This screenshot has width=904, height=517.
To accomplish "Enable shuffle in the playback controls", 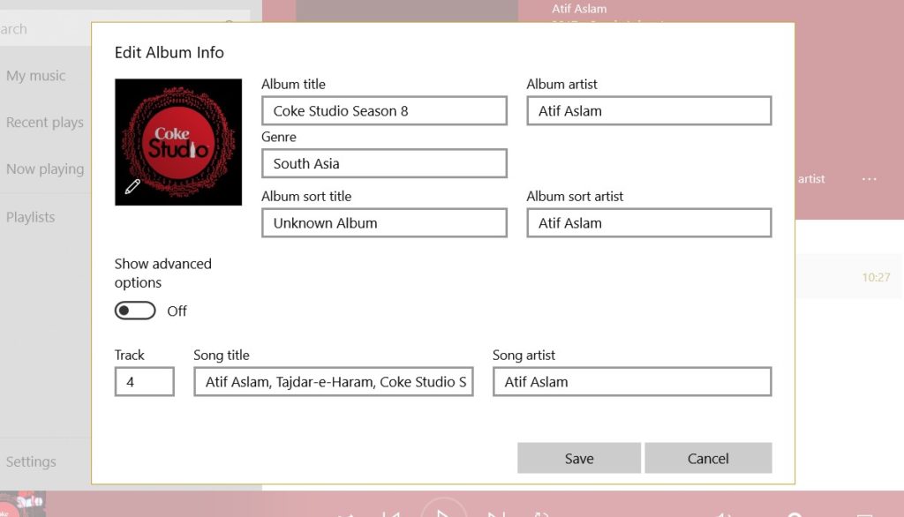I will pyautogui.click(x=348, y=514).
